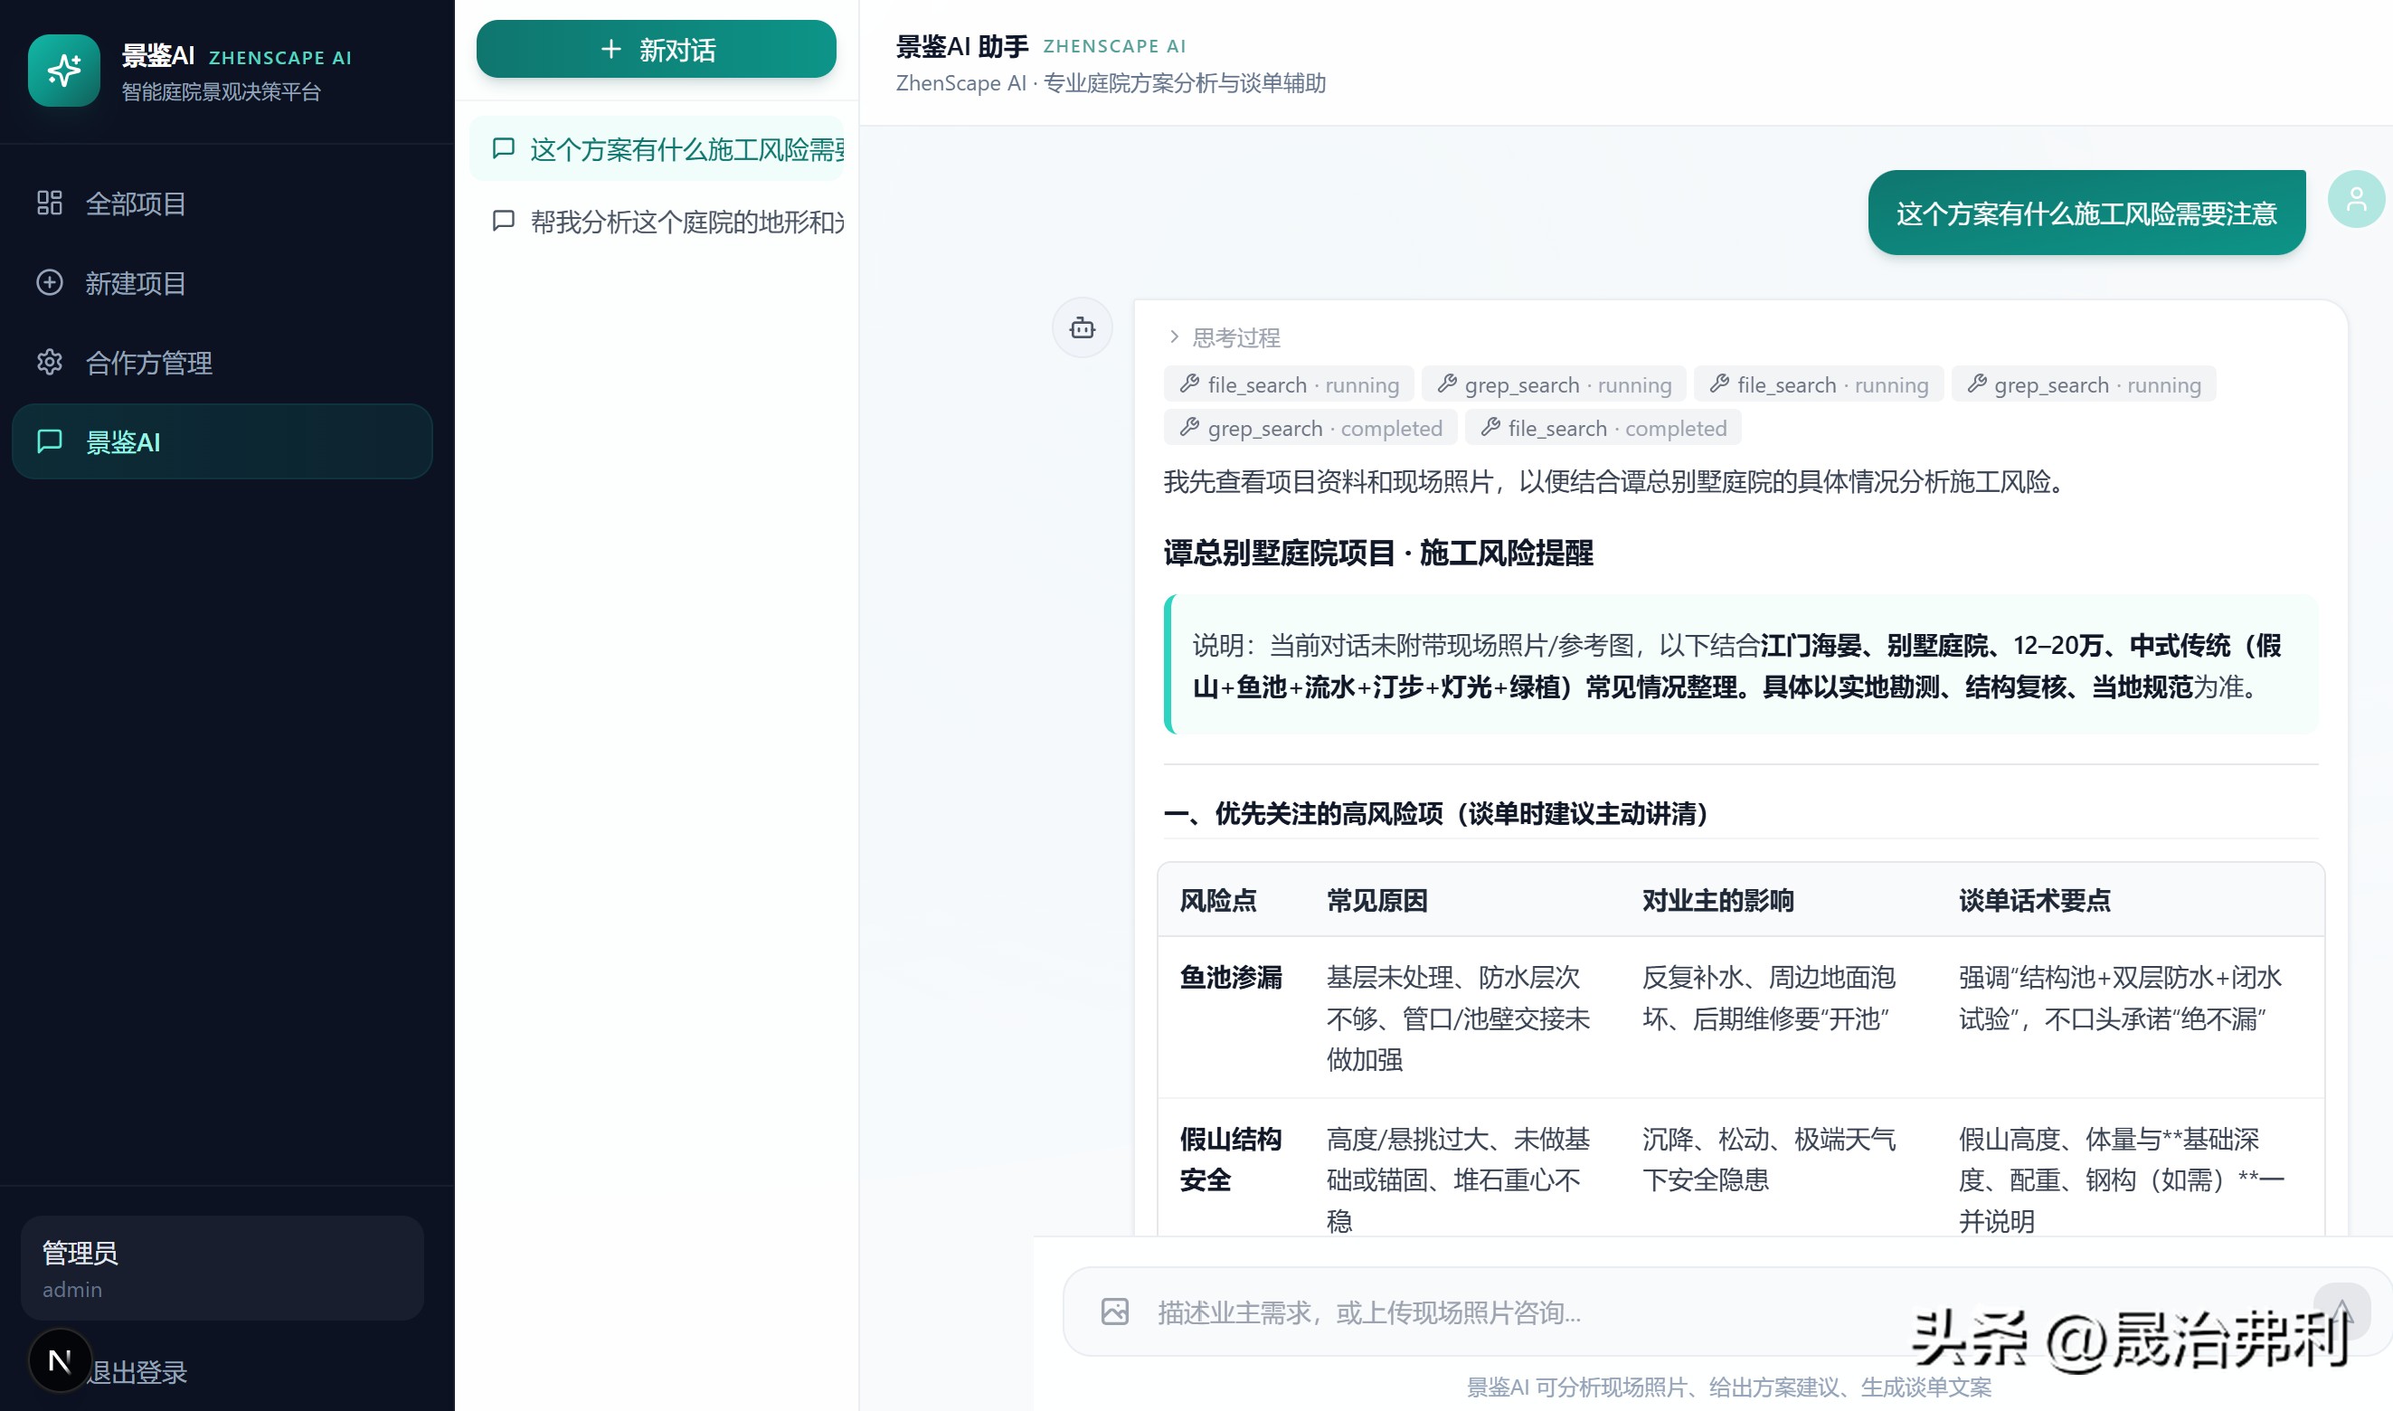
Task: Click the second grep_search running tag
Action: (2083, 384)
